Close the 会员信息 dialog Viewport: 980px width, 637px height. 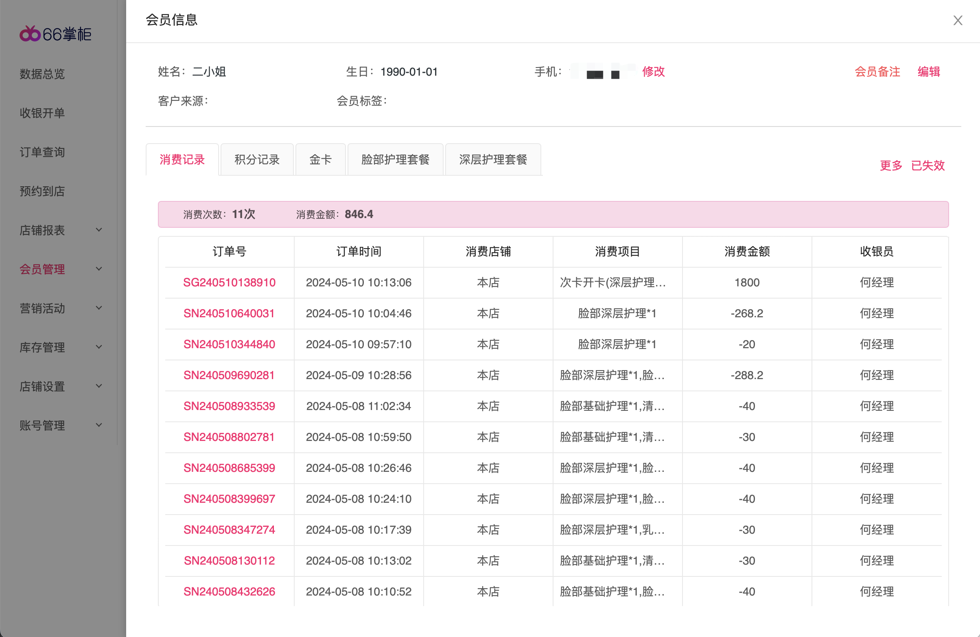pos(957,20)
